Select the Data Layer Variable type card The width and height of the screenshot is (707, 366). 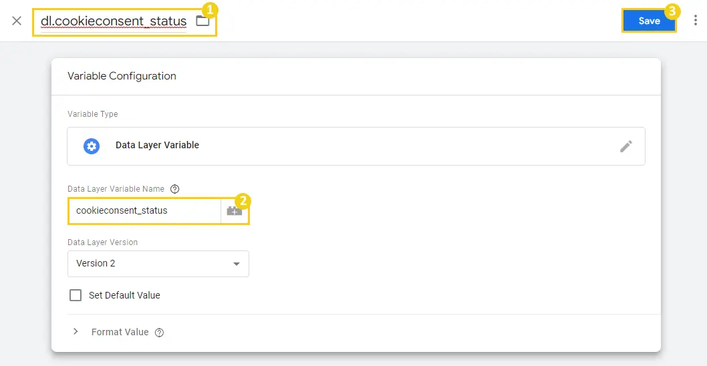[x=356, y=146]
